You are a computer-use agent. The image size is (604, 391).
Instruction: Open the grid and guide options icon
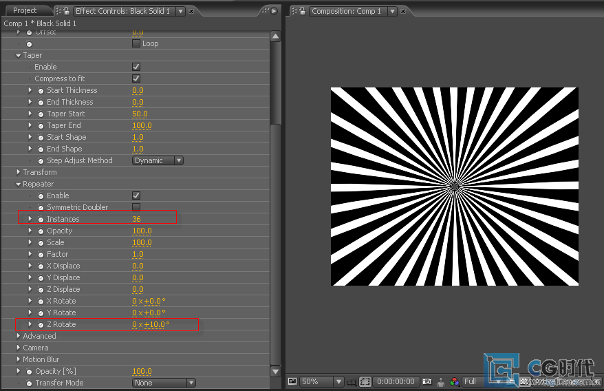352,382
